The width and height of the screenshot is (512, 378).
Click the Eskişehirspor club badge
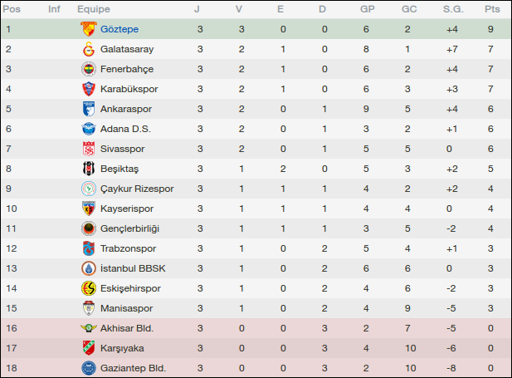coord(88,288)
